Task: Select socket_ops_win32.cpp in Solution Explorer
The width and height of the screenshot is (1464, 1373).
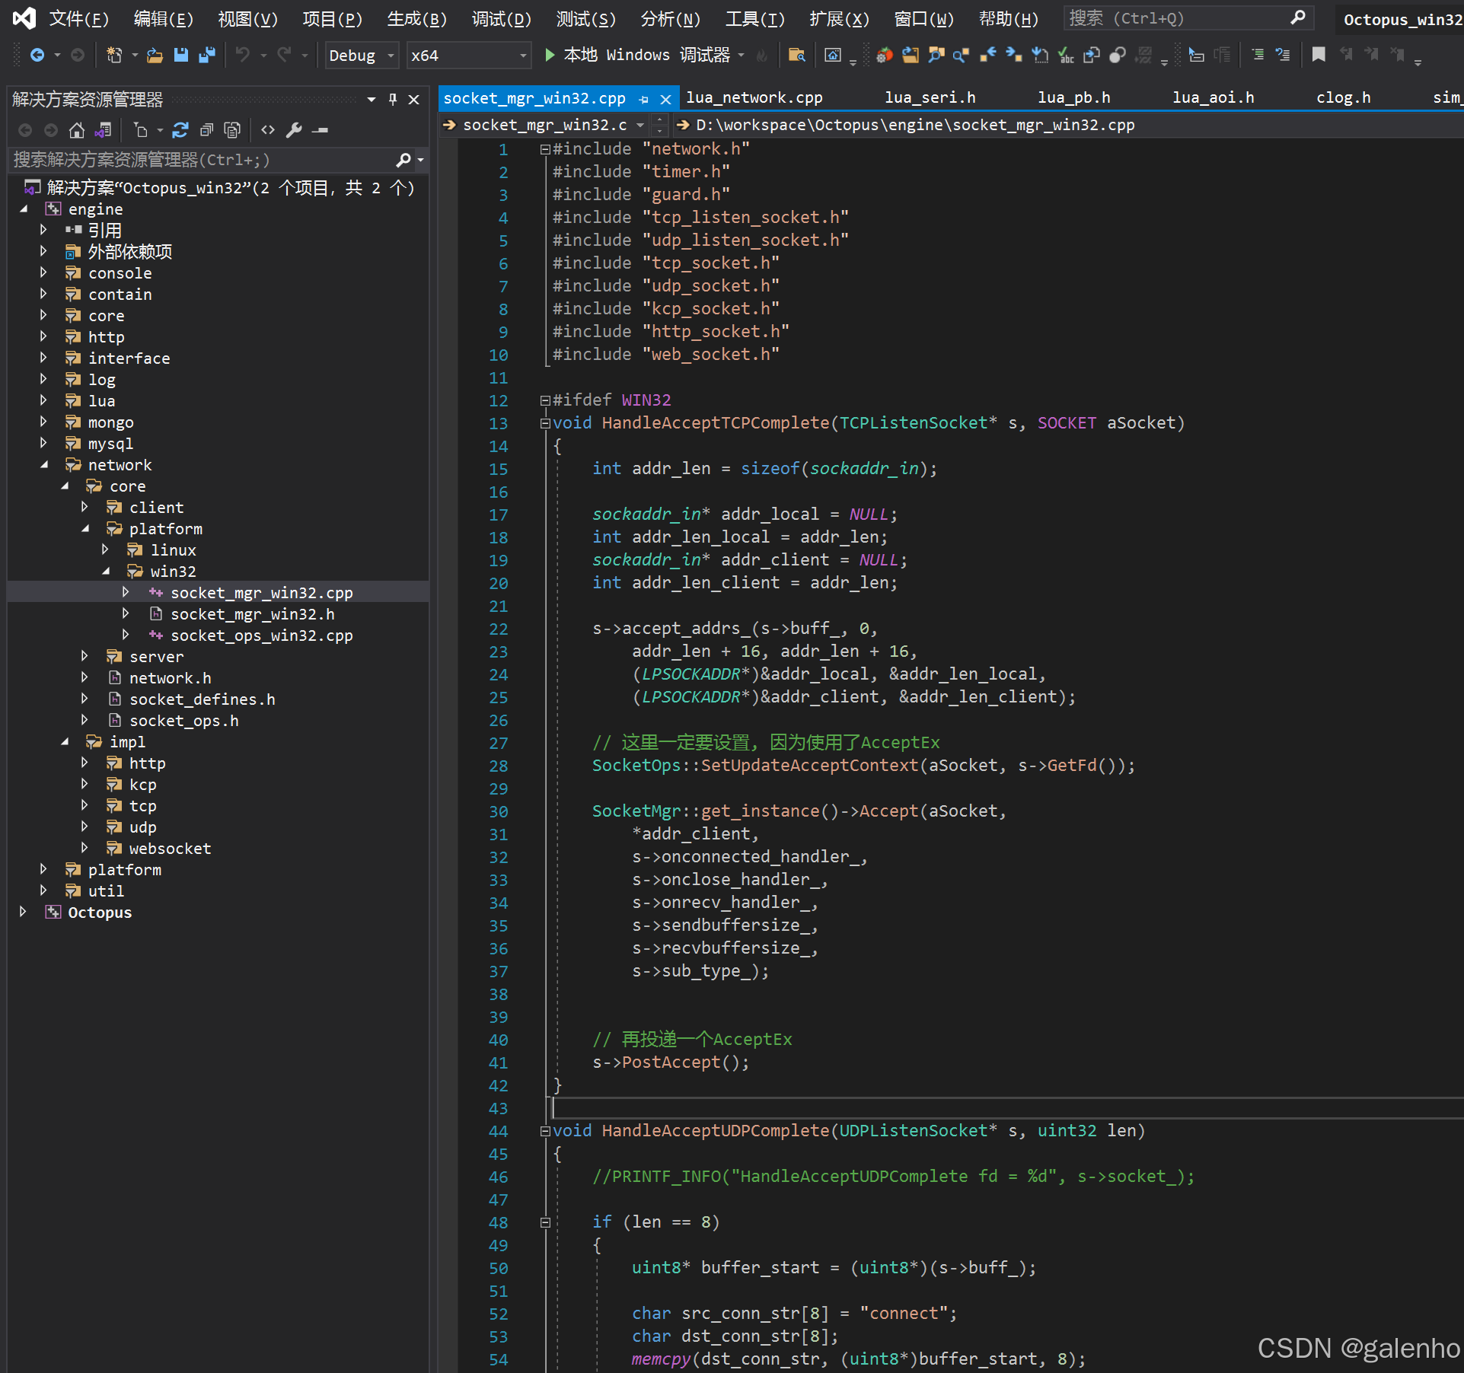Action: point(261,636)
